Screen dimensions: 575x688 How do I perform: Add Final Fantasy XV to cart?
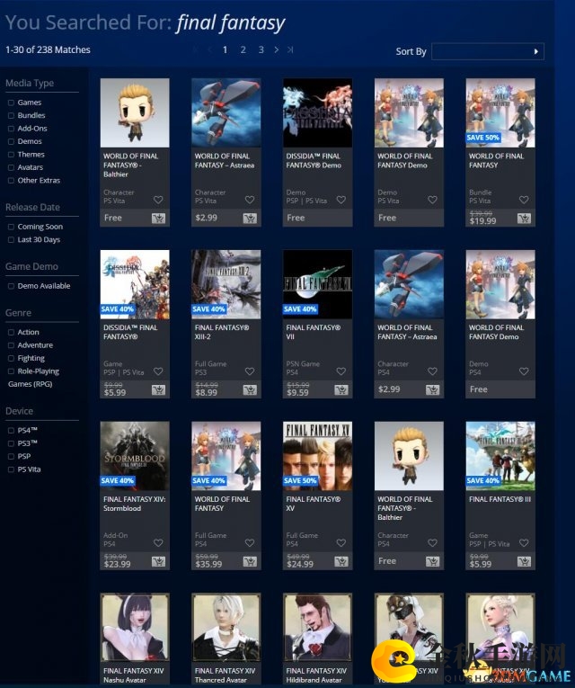point(341,561)
